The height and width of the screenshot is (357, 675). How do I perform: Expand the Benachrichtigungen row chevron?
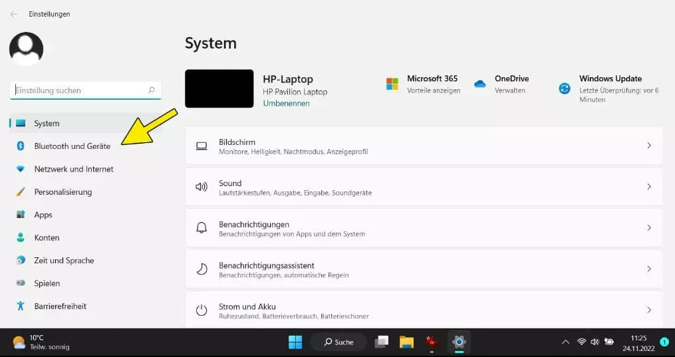[649, 227]
